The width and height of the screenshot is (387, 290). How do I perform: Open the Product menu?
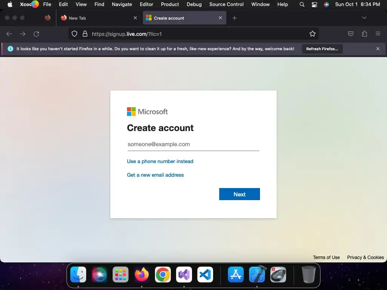170,4
